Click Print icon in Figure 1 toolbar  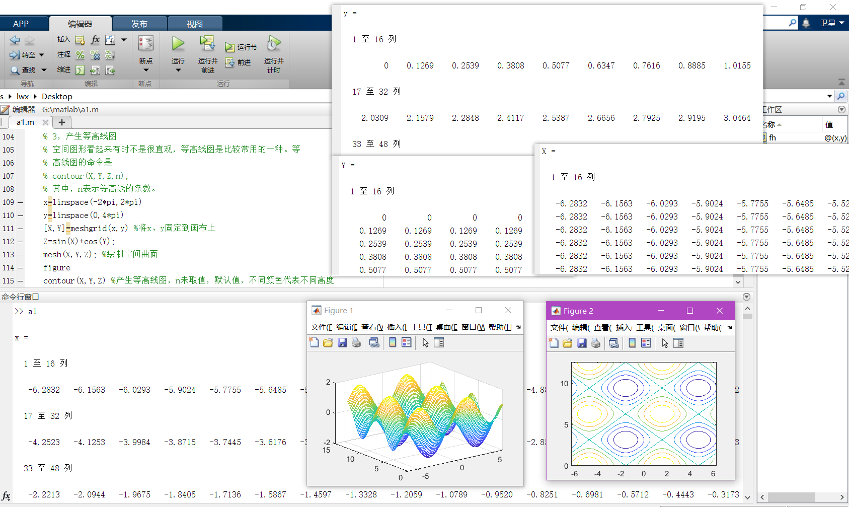(356, 343)
